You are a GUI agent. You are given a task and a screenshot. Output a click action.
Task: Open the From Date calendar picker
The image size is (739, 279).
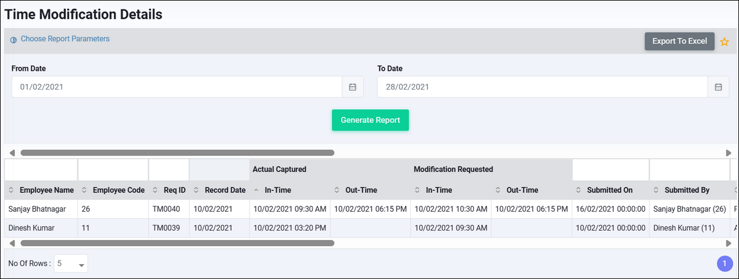(x=352, y=87)
